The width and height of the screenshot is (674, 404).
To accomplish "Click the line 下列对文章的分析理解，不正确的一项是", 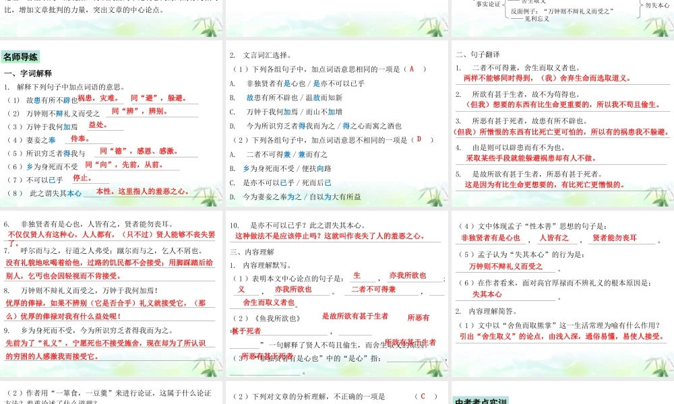I will tap(309, 397).
